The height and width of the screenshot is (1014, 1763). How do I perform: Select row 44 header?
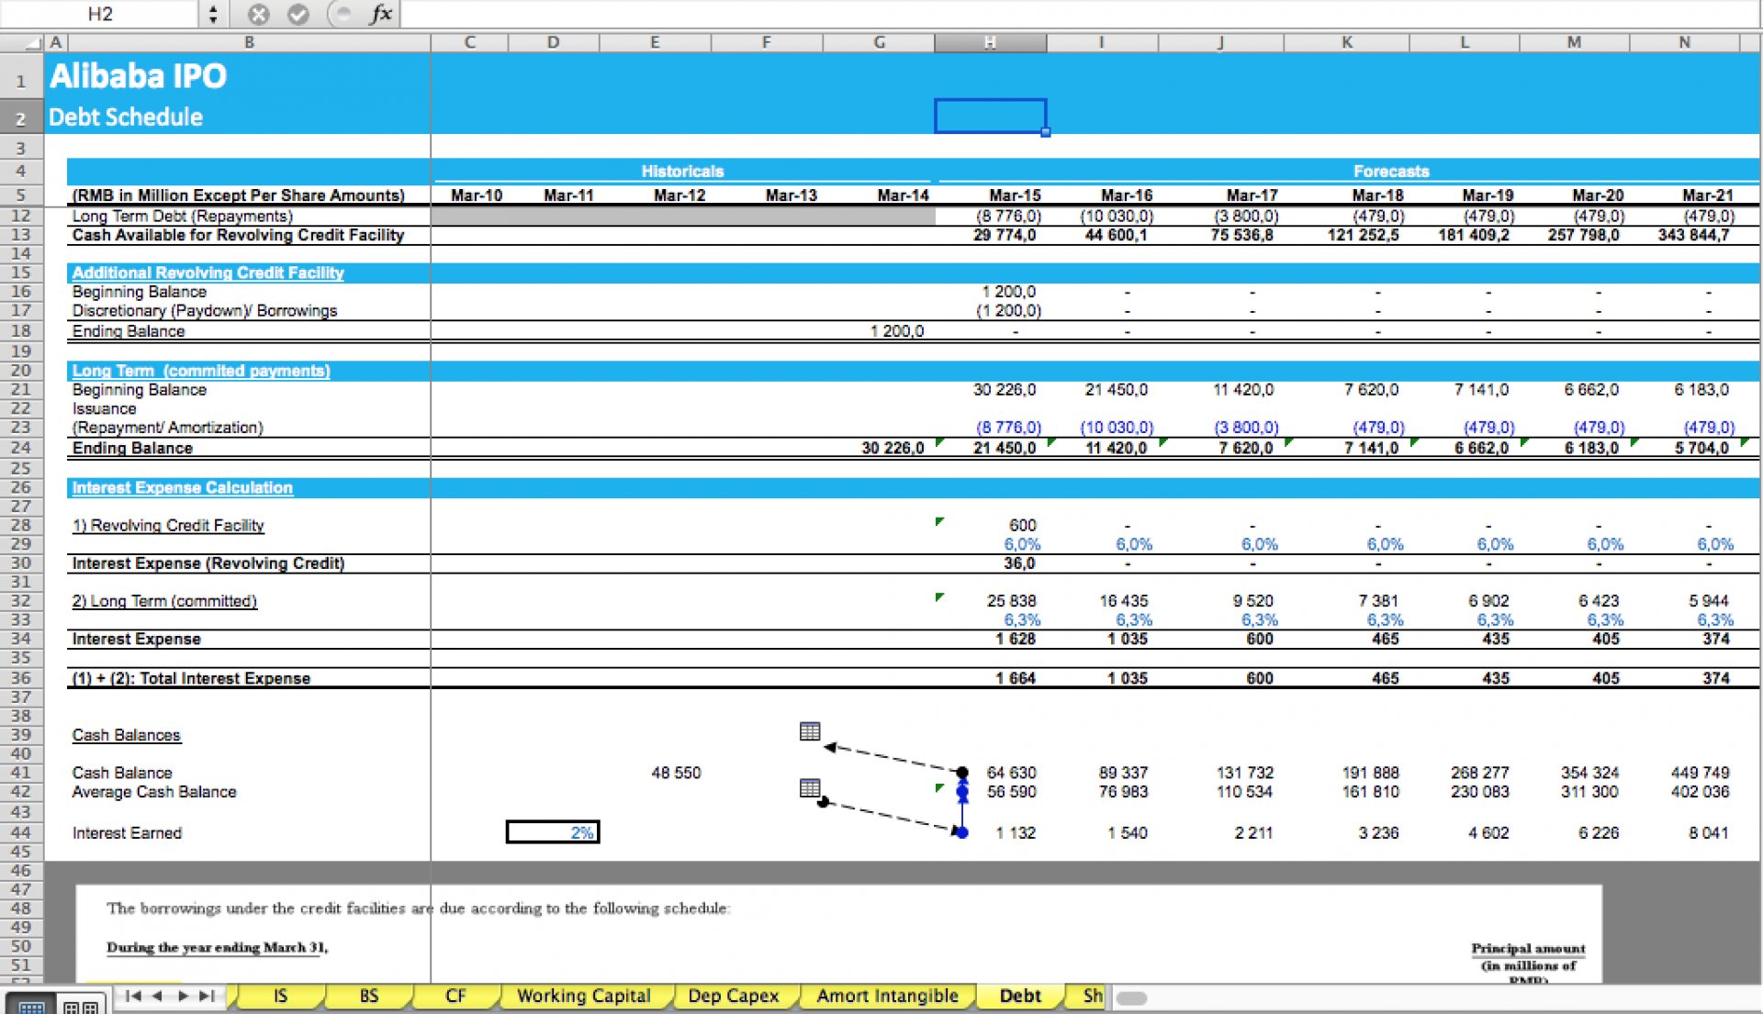[21, 832]
